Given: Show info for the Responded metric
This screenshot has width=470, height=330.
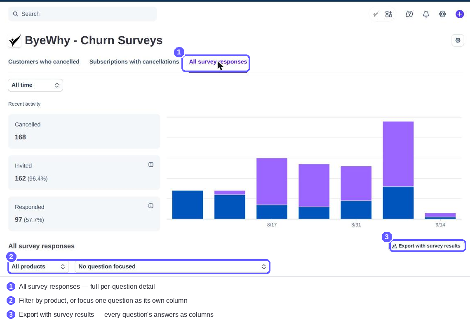Looking at the screenshot, I should tap(151, 206).
